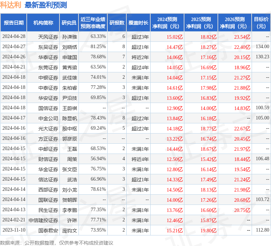Viewport: 271px width, 246px height.
Task: Click the 2024预测净利润 column header
Action: point(167,22)
